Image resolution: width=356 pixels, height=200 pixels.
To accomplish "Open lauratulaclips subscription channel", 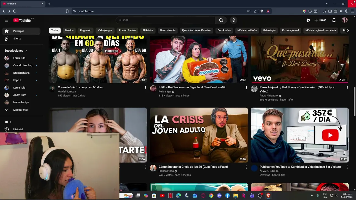I will [x=21, y=102].
